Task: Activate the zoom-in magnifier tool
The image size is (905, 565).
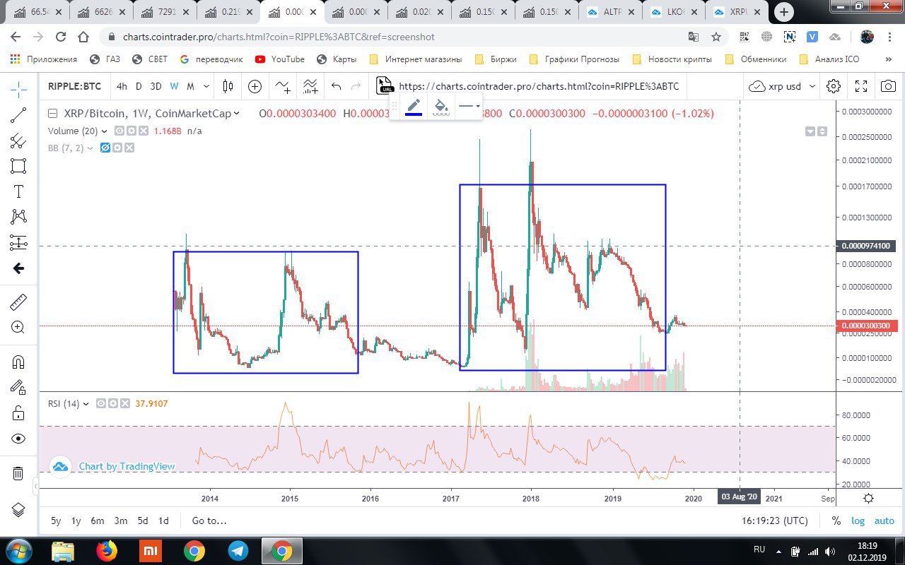Action: [x=18, y=328]
